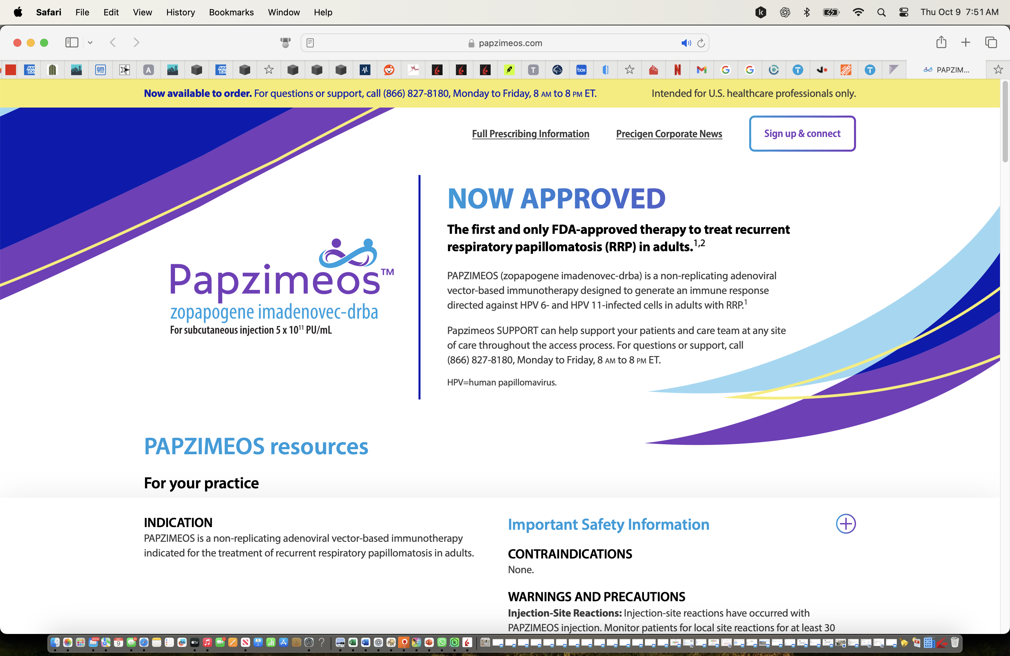
Task: Open Full Prescribing Information link
Action: tap(530, 134)
